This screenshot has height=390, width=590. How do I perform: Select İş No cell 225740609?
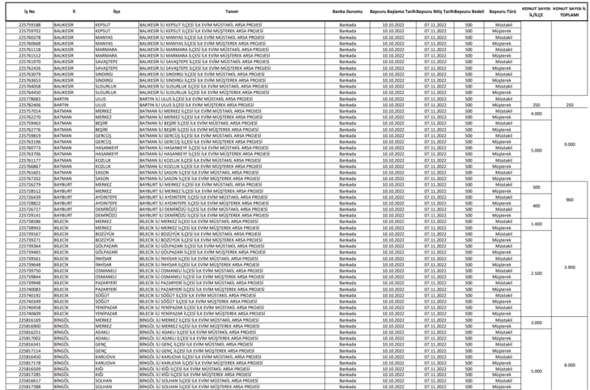[29, 314]
